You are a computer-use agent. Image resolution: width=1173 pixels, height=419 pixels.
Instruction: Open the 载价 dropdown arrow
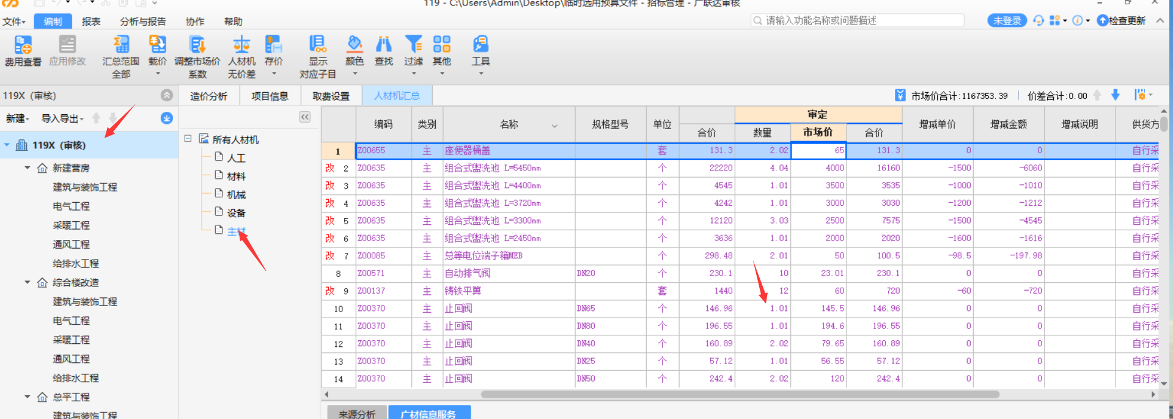tap(158, 74)
